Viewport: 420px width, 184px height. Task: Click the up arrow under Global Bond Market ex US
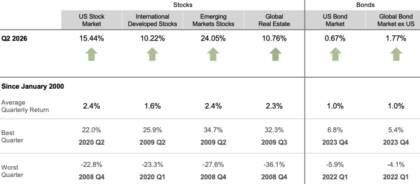[x=396, y=54]
